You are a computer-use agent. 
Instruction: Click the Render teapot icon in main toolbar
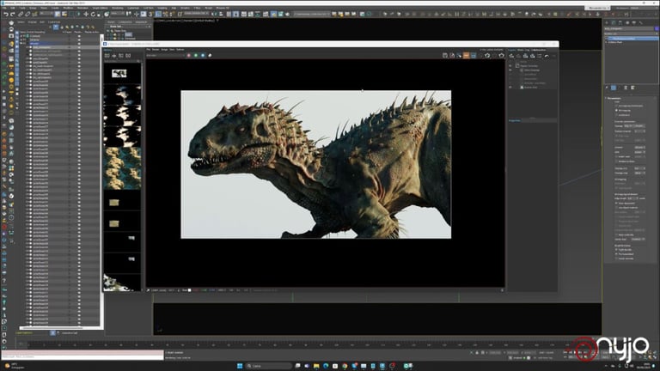288,15
